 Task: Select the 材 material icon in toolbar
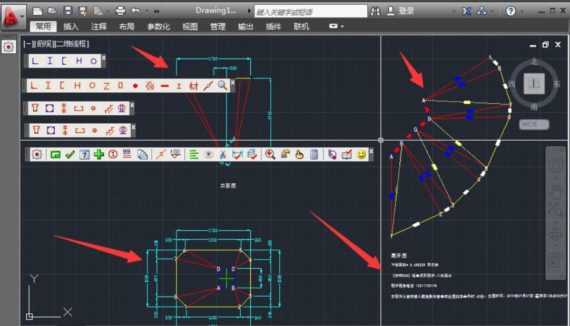(x=193, y=85)
